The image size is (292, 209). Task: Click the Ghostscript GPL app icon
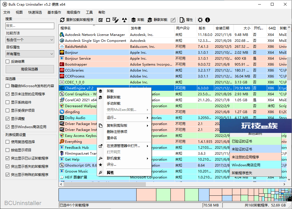(62, 165)
